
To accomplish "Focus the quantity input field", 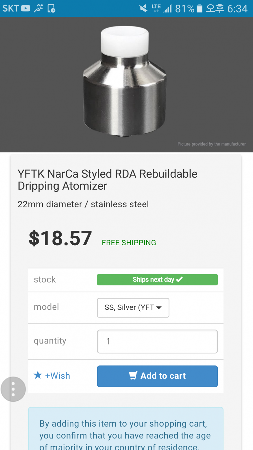I will pyautogui.click(x=157, y=342).
